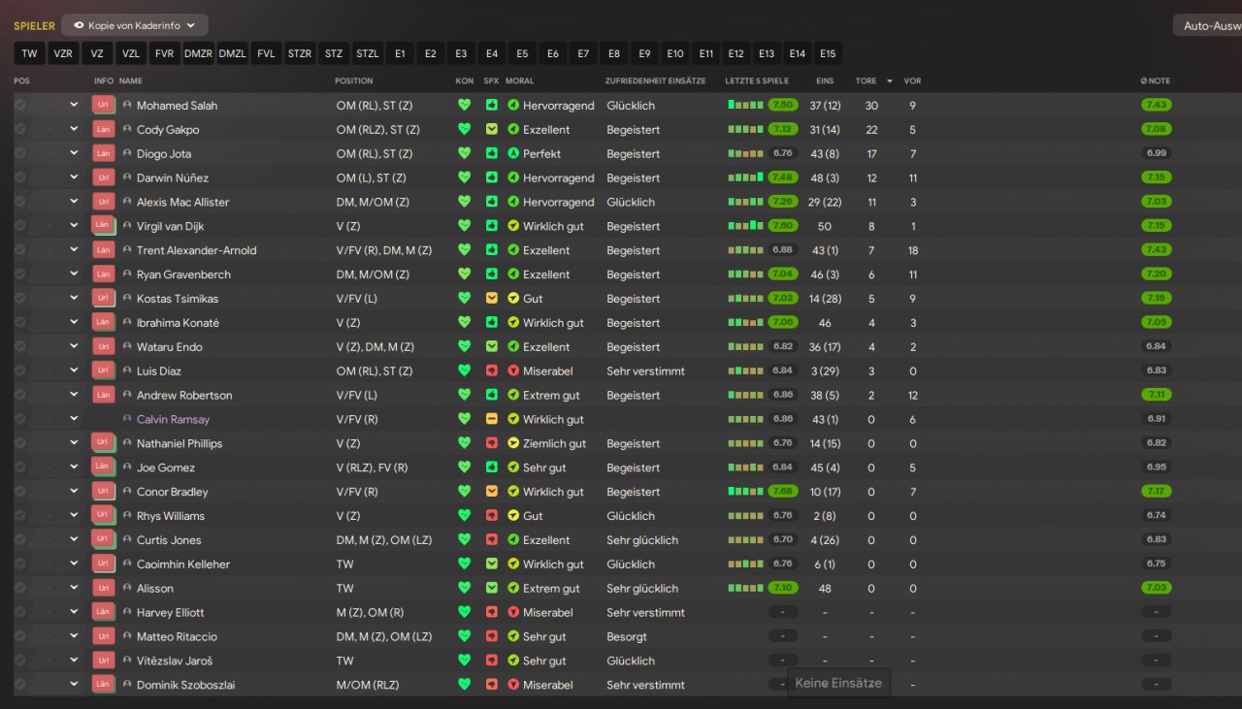Screen dimensions: 1242x709
Task: Tick Andrew Robertson's row selection circle
Action: 20,395
